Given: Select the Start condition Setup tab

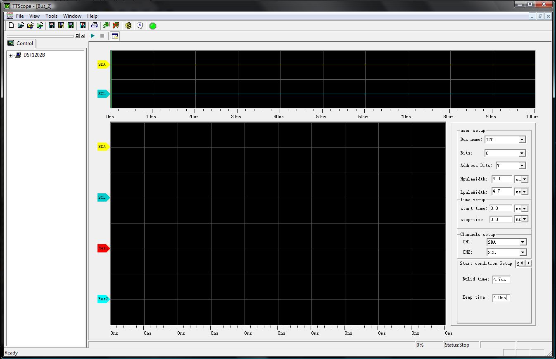Looking at the screenshot, I should pos(486,263).
